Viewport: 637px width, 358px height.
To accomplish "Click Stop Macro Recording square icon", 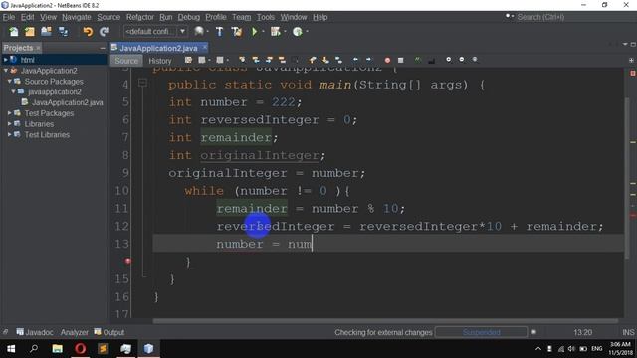I will [400, 60].
